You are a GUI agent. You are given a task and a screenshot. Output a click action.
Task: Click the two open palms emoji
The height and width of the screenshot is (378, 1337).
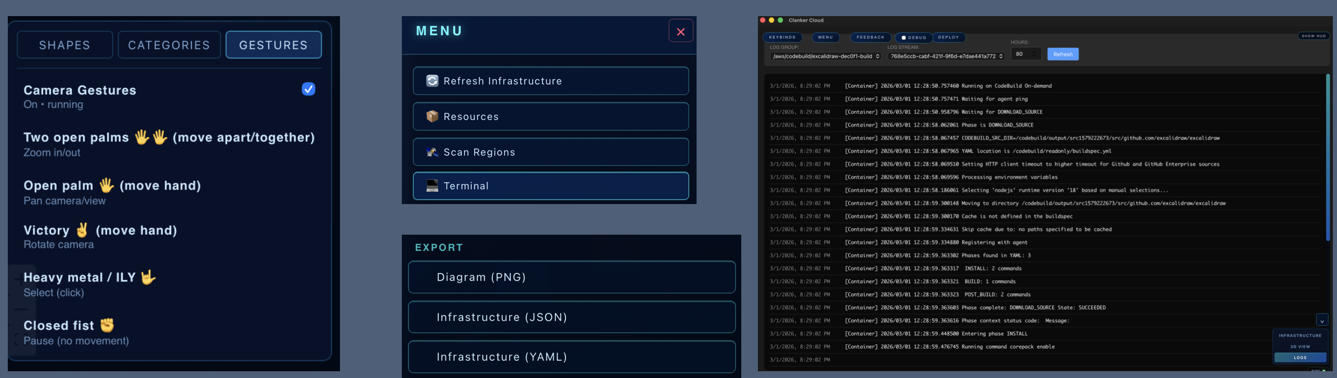[x=151, y=137]
